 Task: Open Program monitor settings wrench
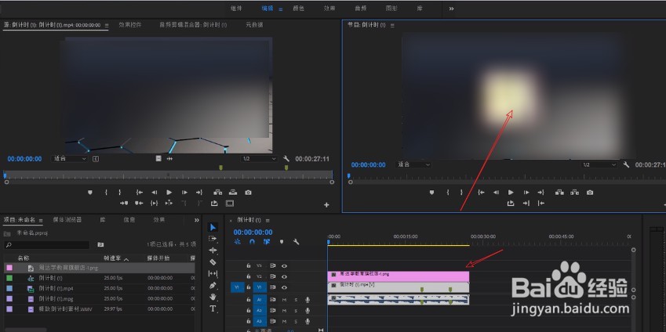[626, 164]
